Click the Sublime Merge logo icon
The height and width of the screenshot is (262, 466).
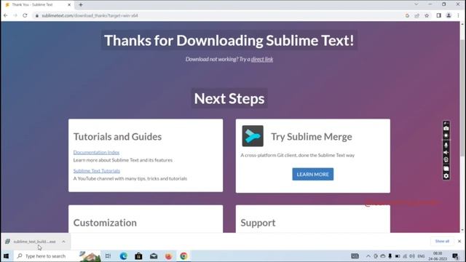(x=253, y=136)
